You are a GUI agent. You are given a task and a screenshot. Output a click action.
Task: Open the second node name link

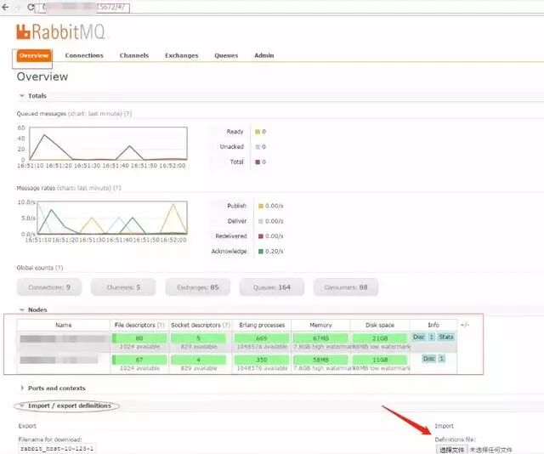(x=59, y=360)
